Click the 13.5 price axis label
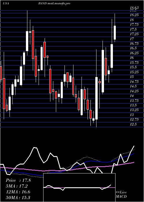 tap(133, 105)
